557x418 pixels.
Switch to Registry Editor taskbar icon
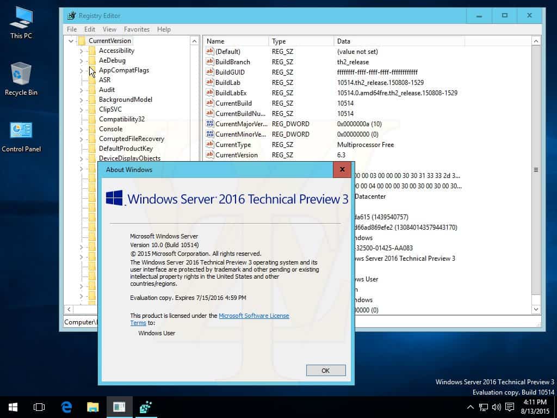coord(146,407)
